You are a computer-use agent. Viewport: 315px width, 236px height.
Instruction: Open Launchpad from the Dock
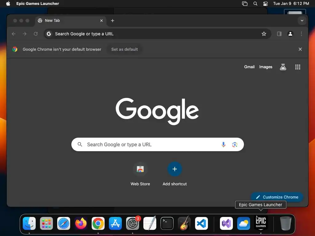46,223
